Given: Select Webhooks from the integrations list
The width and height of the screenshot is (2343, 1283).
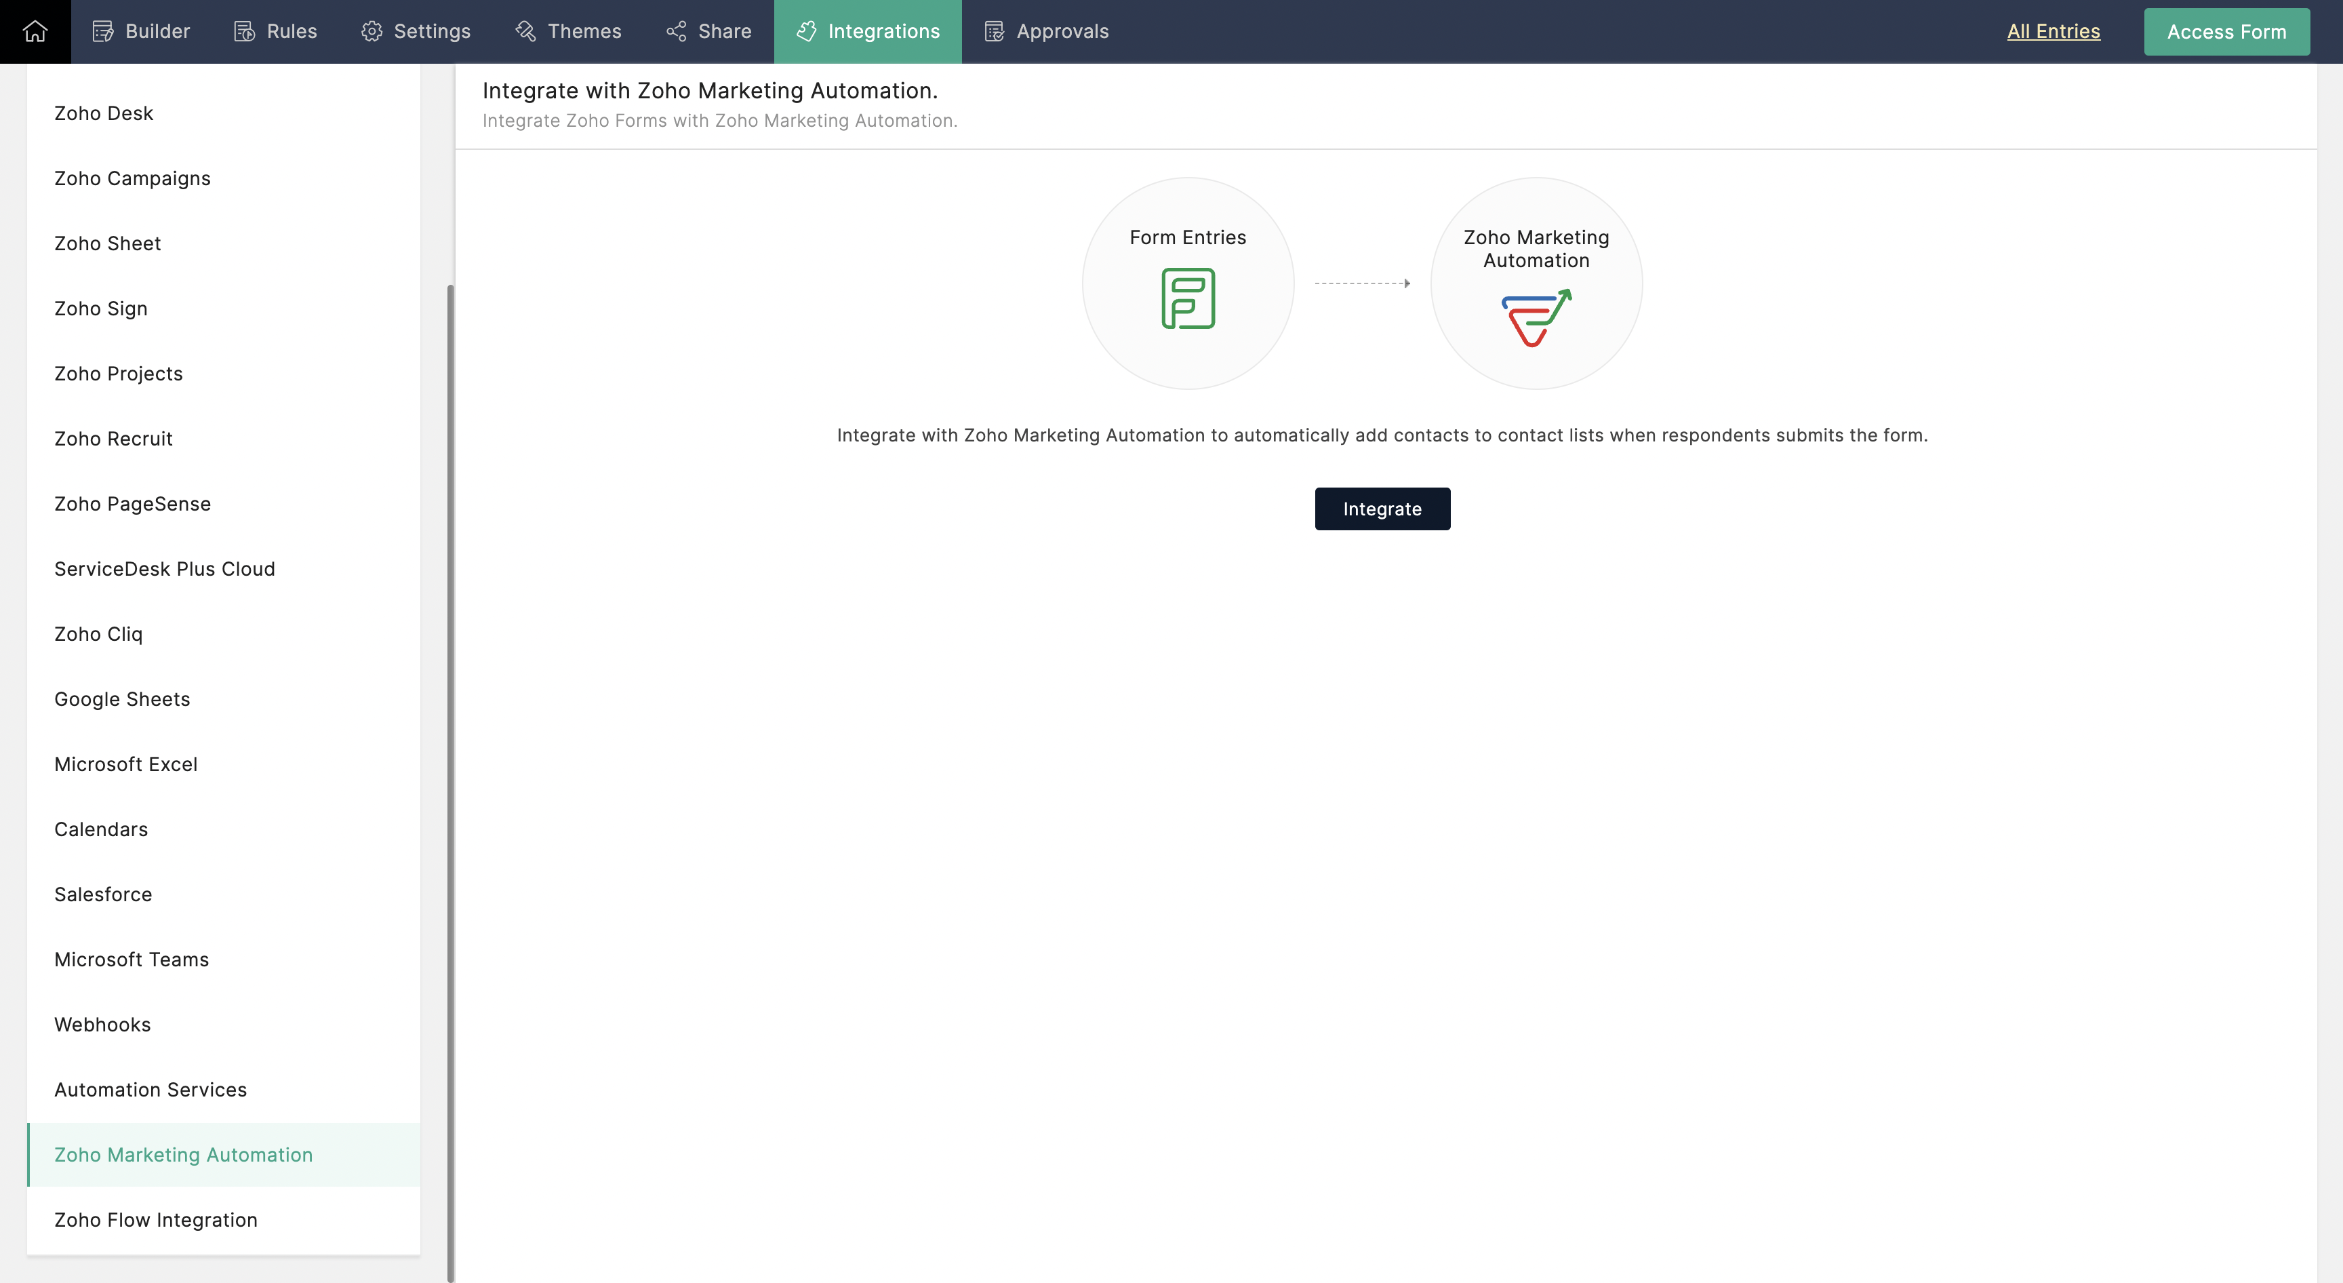Looking at the screenshot, I should tap(102, 1025).
